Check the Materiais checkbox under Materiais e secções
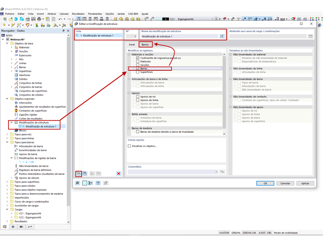Image resolution: width=323 pixels, height=242 pixels. click(138, 61)
